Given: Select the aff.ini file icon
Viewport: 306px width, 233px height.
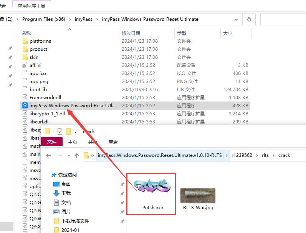Looking at the screenshot, I should click(25, 65).
